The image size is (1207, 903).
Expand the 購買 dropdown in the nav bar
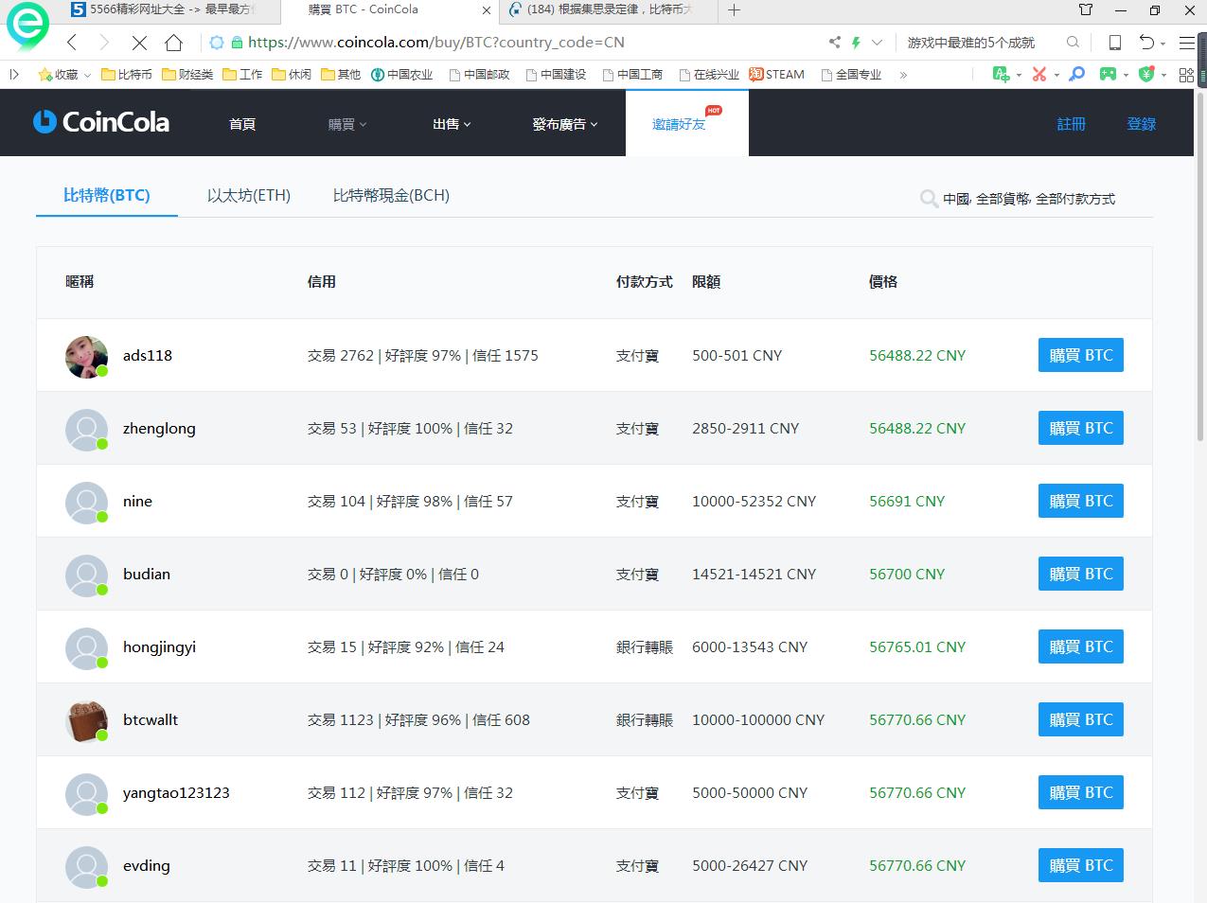point(346,124)
